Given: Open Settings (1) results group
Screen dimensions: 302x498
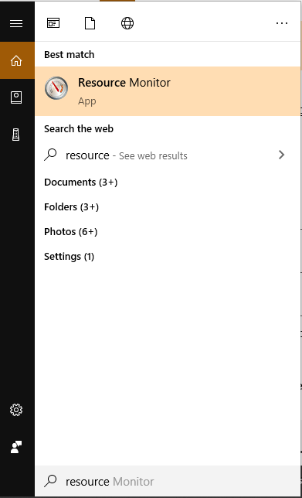Looking at the screenshot, I should [x=70, y=256].
